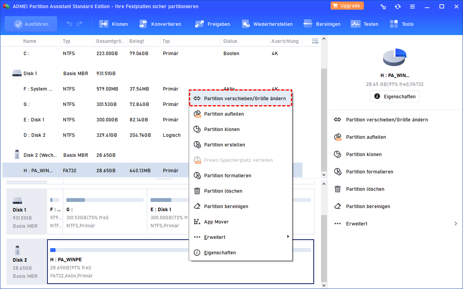
Task: Select Partition aufteilen in context menu
Action: point(240,114)
